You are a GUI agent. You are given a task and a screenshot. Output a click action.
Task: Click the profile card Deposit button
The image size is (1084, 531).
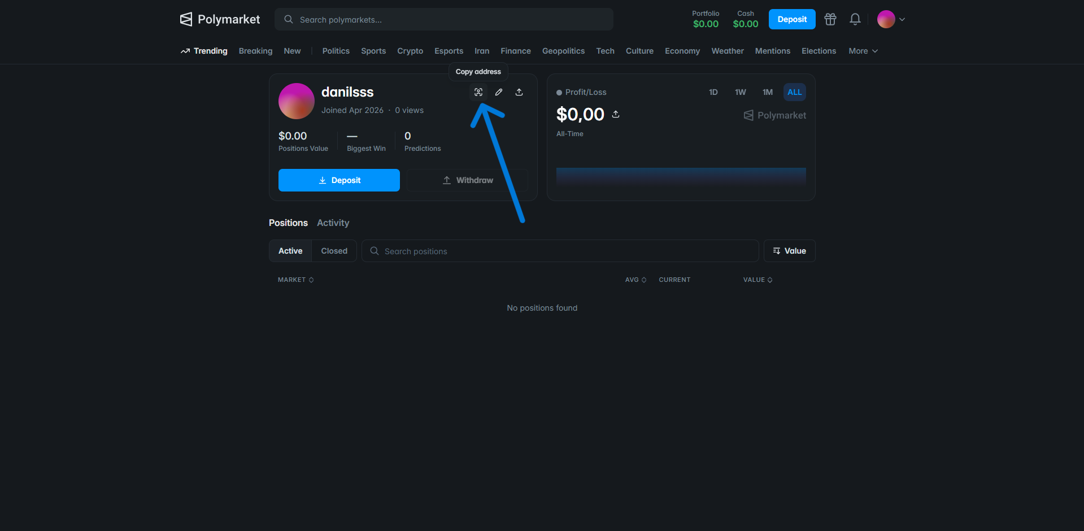click(x=339, y=180)
